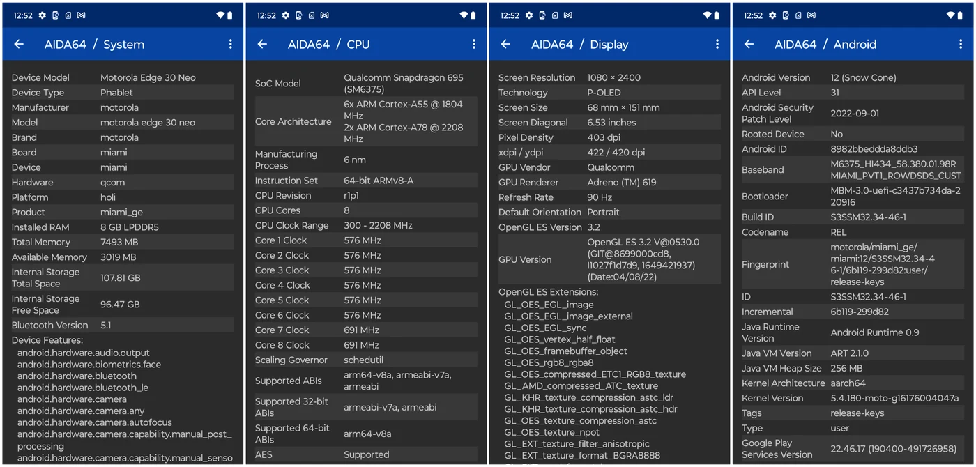Select Kernel Architecture value aarch64
Image resolution: width=976 pixels, height=467 pixels.
[848, 383]
